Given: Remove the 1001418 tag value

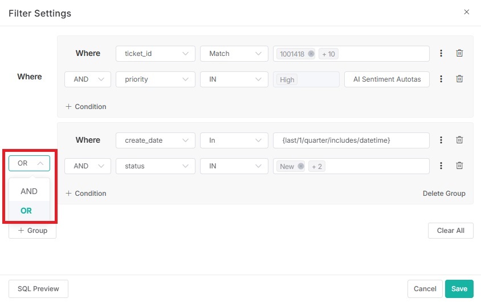Looking at the screenshot, I should 311,54.
